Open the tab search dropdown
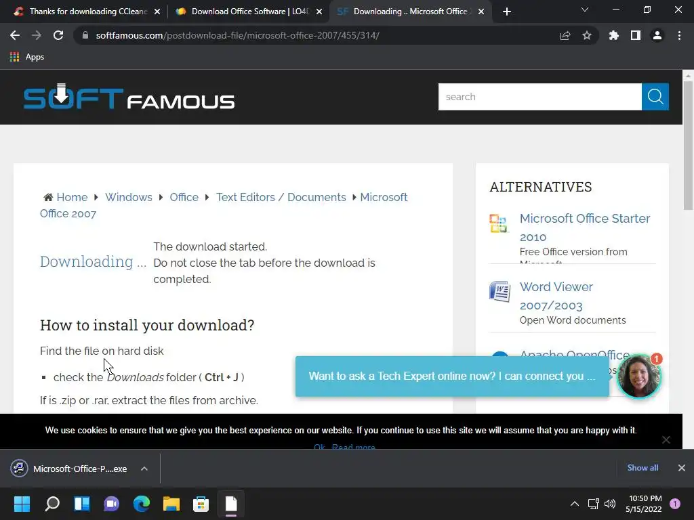The image size is (694, 520). (x=585, y=9)
